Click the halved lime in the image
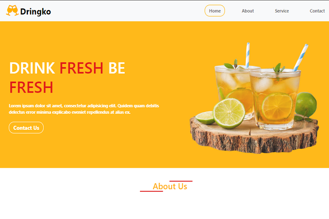Screen dimensions: 329x219 coord(229,113)
